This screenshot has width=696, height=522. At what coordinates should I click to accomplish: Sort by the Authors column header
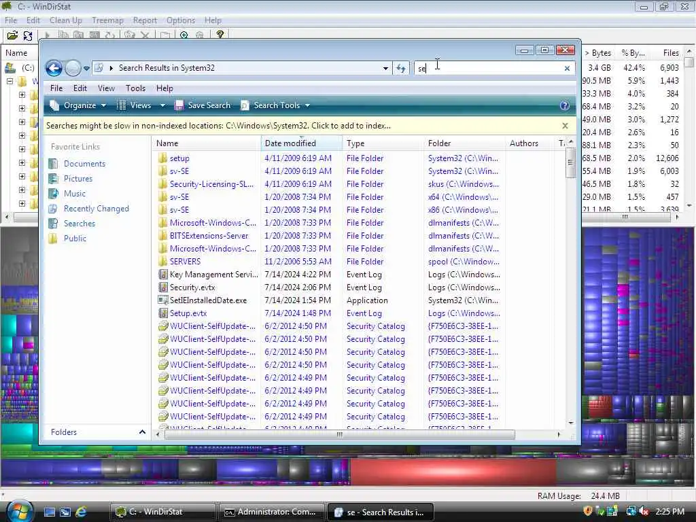[530, 143]
